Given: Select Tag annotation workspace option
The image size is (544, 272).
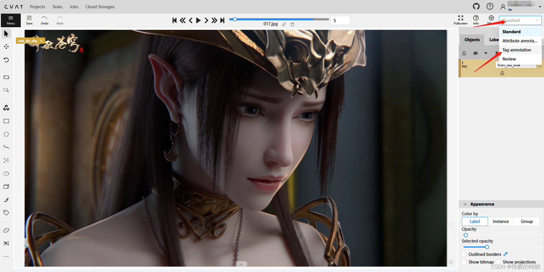Looking at the screenshot, I should click(520, 50).
